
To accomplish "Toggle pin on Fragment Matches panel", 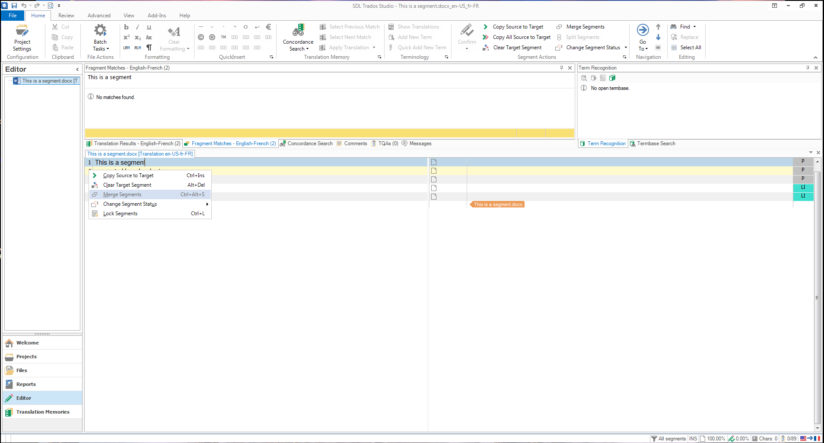I will (561, 68).
